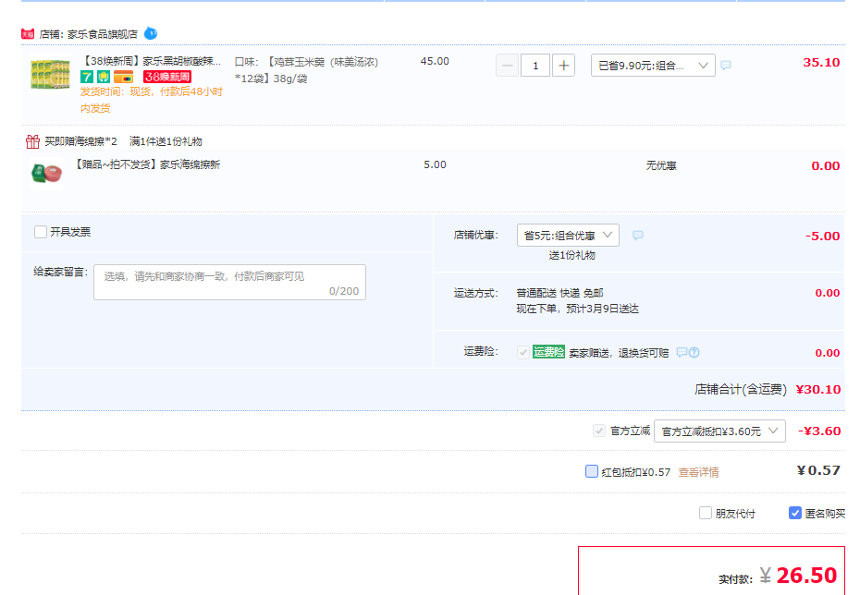Open the question mark help for 运费险

(694, 352)
